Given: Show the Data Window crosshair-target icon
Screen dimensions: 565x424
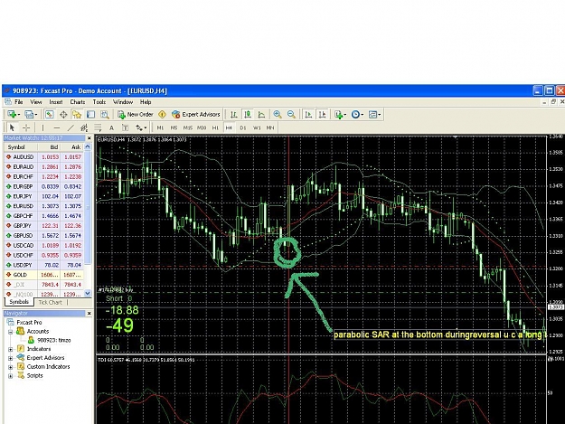Looking at the screenshot, I should click(x=63, y=115).
